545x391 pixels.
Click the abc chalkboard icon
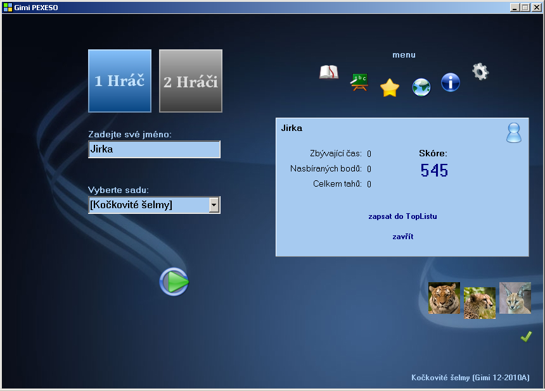point(359,82)
